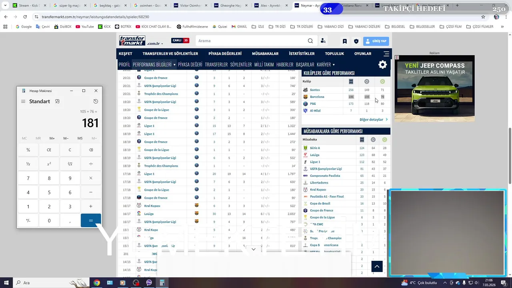This screenshot has height=288, width=512.
Task: Open the Transfermarkt logo home link
Action: 132,41
